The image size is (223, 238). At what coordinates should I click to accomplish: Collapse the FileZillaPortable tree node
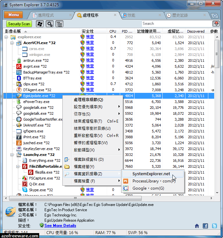(18, 166)
